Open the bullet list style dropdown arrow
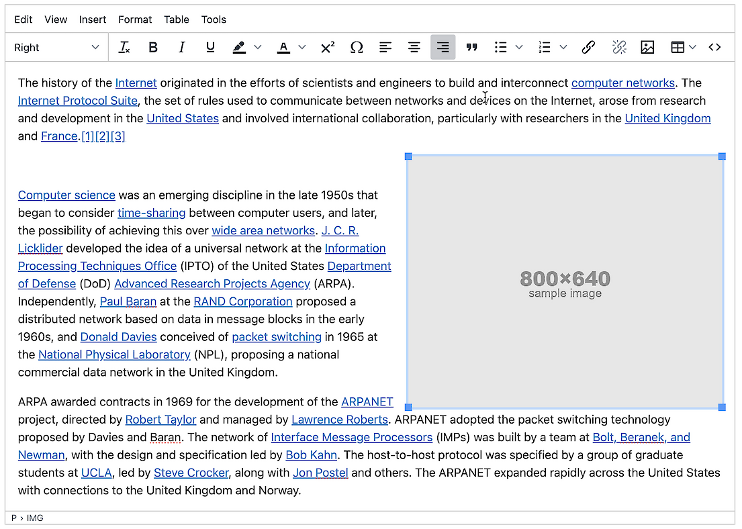The width and height of the screenshot is (742, 529). (519, 48)
